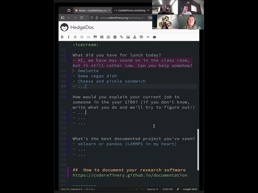
Task: Apply italic formatting from toolbar
Action: [x=69, y=37]
